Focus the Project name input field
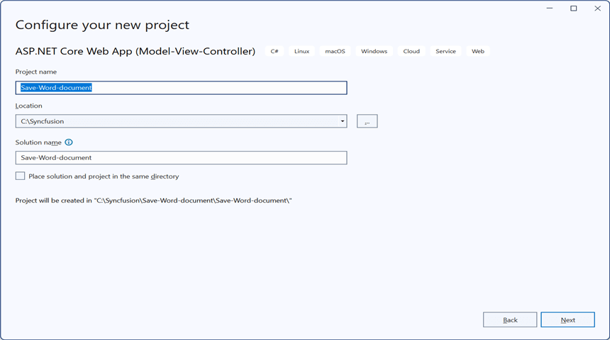This screenshot has width=610, height=340. [x=182, y=88]
